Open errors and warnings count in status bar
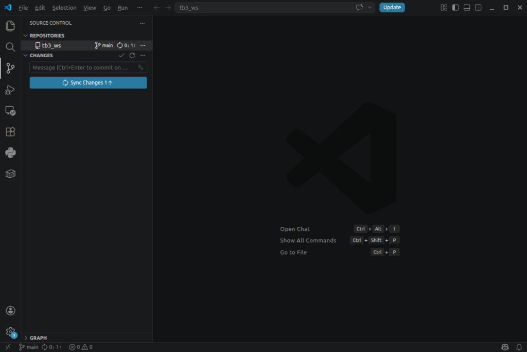Viewport: 527px width, 352px height. (81, 347)
